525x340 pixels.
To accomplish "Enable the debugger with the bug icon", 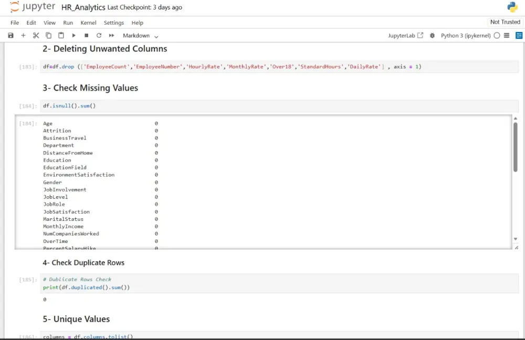I will point(433,35).
